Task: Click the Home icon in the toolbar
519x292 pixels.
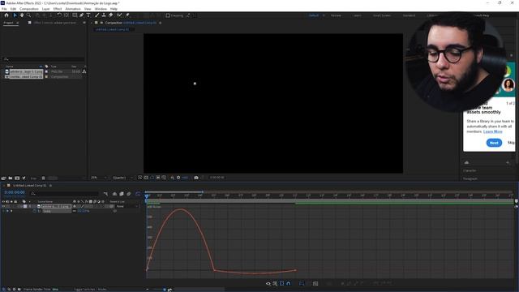Action: pyautogui.click(x=6, y=15)
